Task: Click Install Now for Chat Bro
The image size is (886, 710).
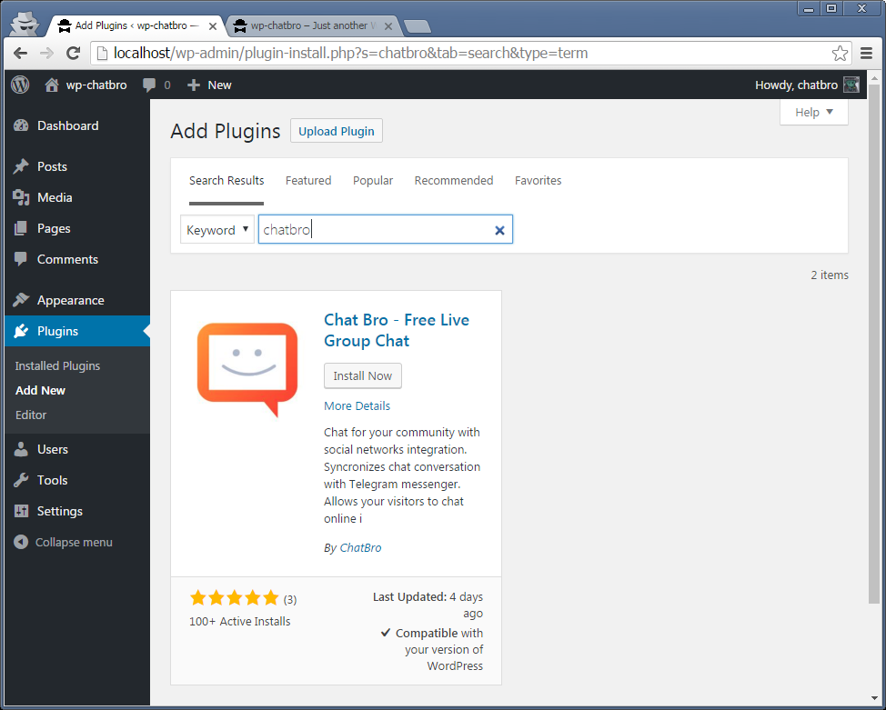Action: pyautogui.click(x=363, y=375)
